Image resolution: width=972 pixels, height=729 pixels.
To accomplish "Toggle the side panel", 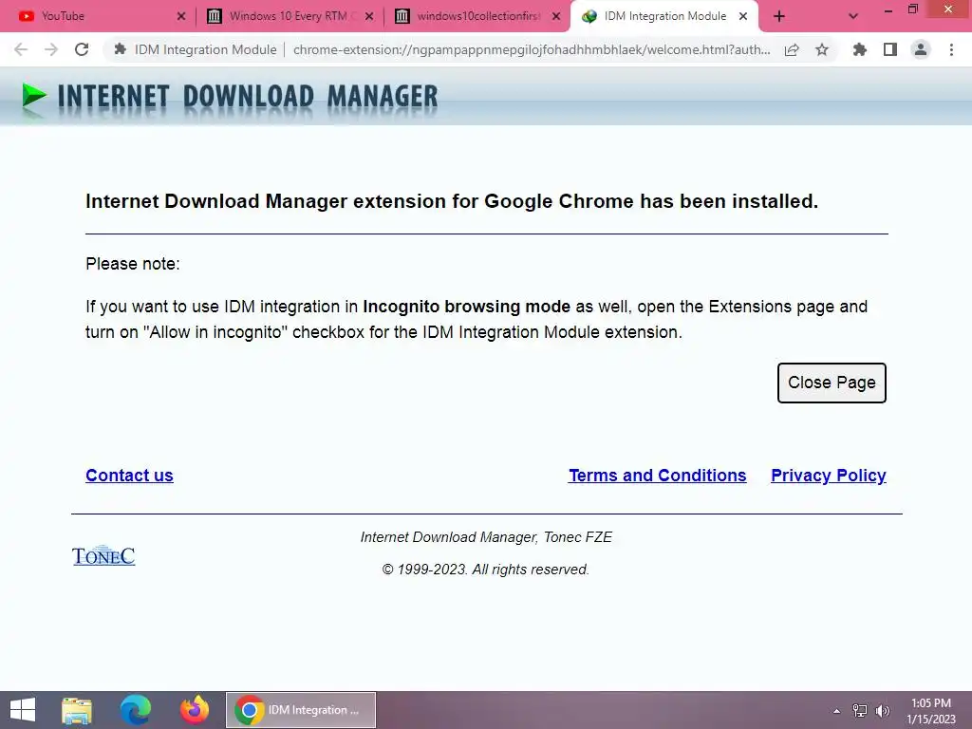I will click(x=890, y=49).
